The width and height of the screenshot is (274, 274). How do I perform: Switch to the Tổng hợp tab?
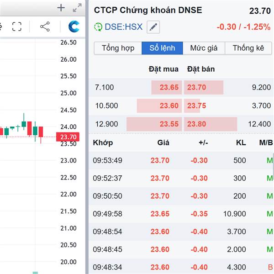(x=118, y=48)
